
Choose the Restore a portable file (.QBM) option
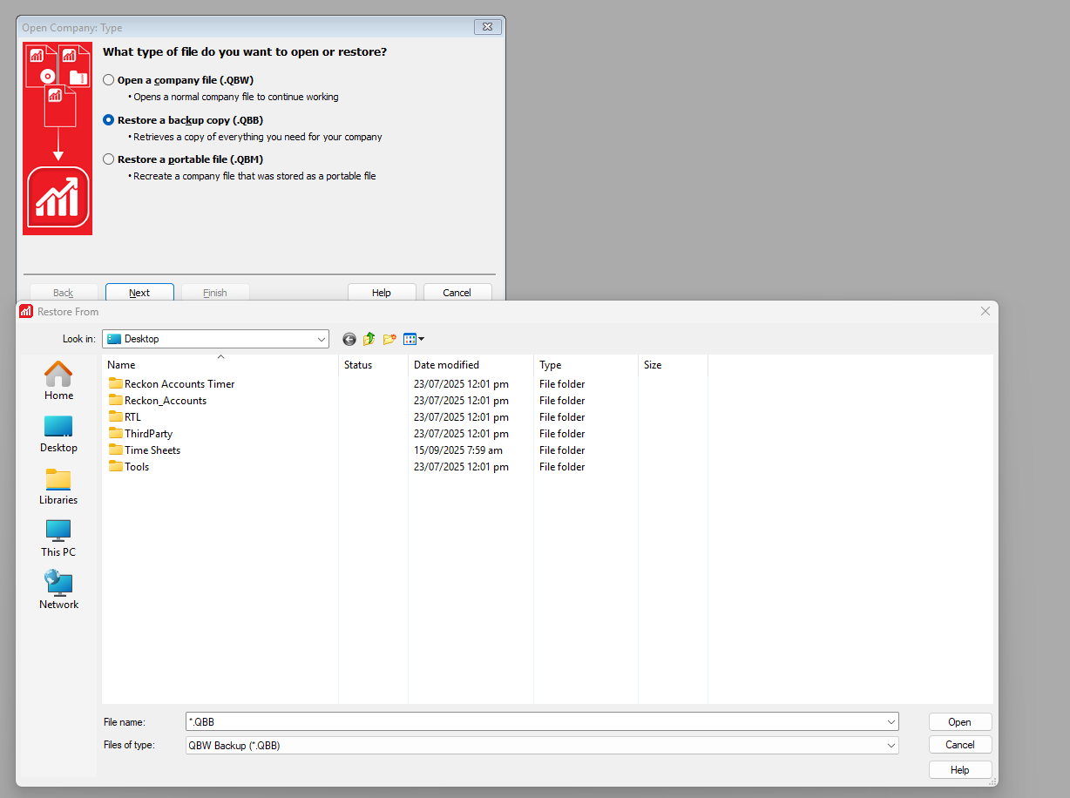108,159
